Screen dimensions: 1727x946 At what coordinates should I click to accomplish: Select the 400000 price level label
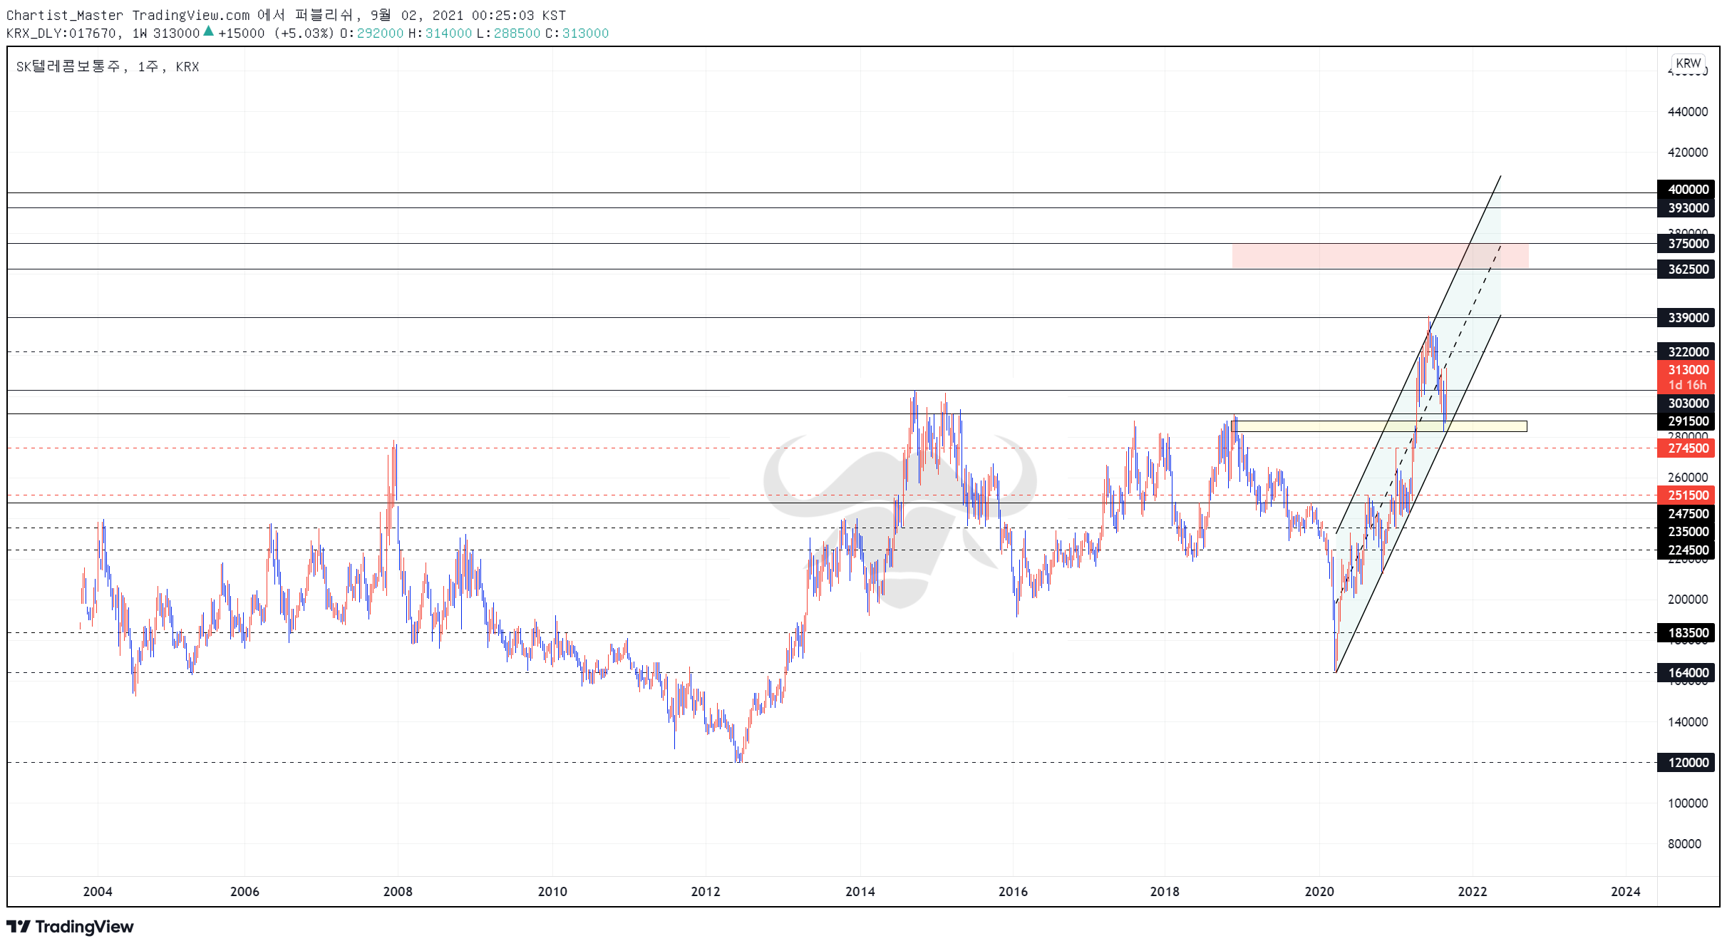1686,189
